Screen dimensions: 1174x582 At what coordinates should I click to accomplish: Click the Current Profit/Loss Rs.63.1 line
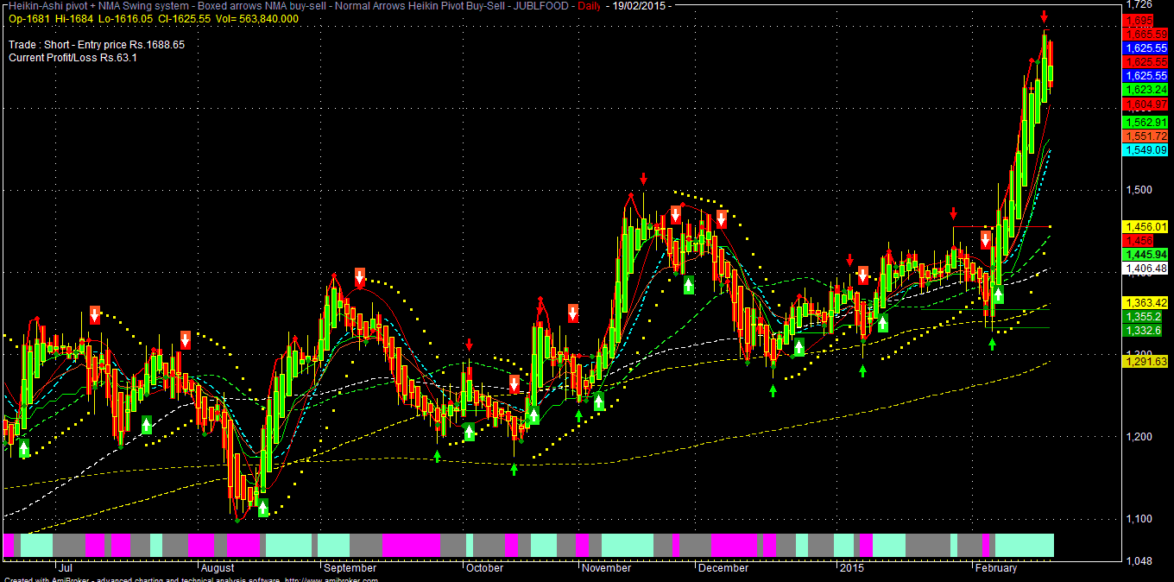click(73, 57)
